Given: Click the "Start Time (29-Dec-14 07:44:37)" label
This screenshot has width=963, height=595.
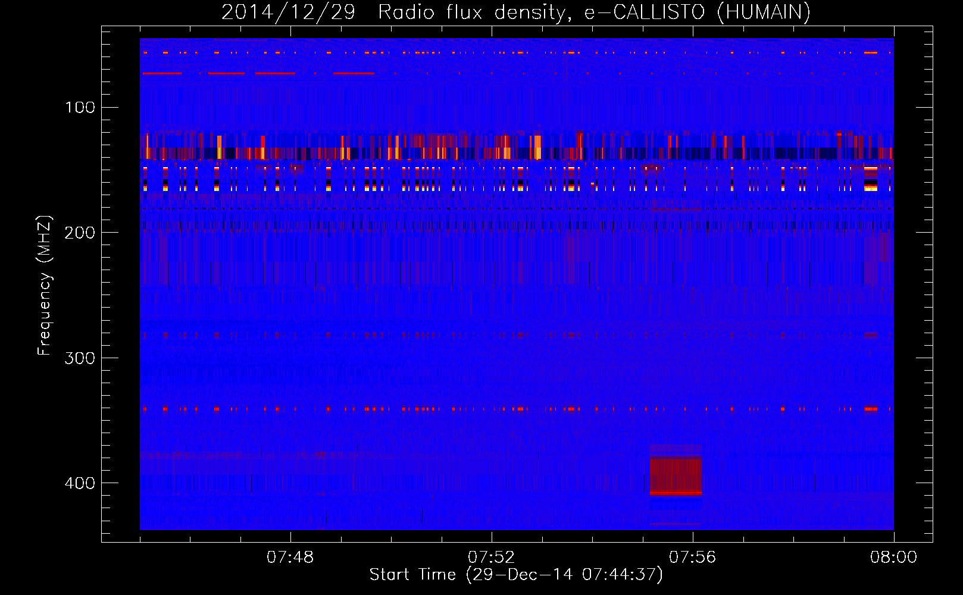Looking at the screenshot, I should [516, 575].
